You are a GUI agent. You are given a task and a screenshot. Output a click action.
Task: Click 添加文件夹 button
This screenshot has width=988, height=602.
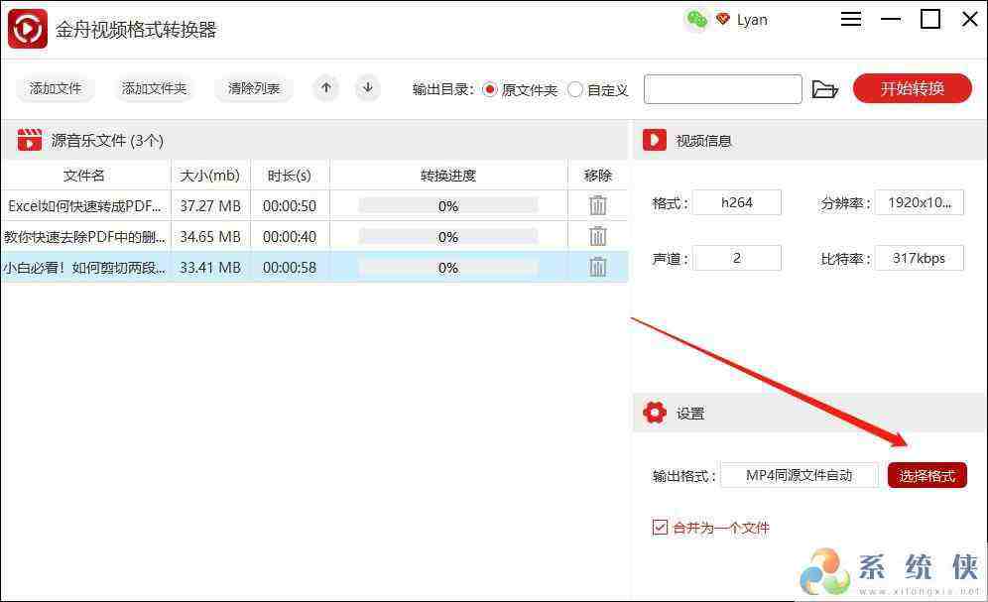tap(155, 89)
